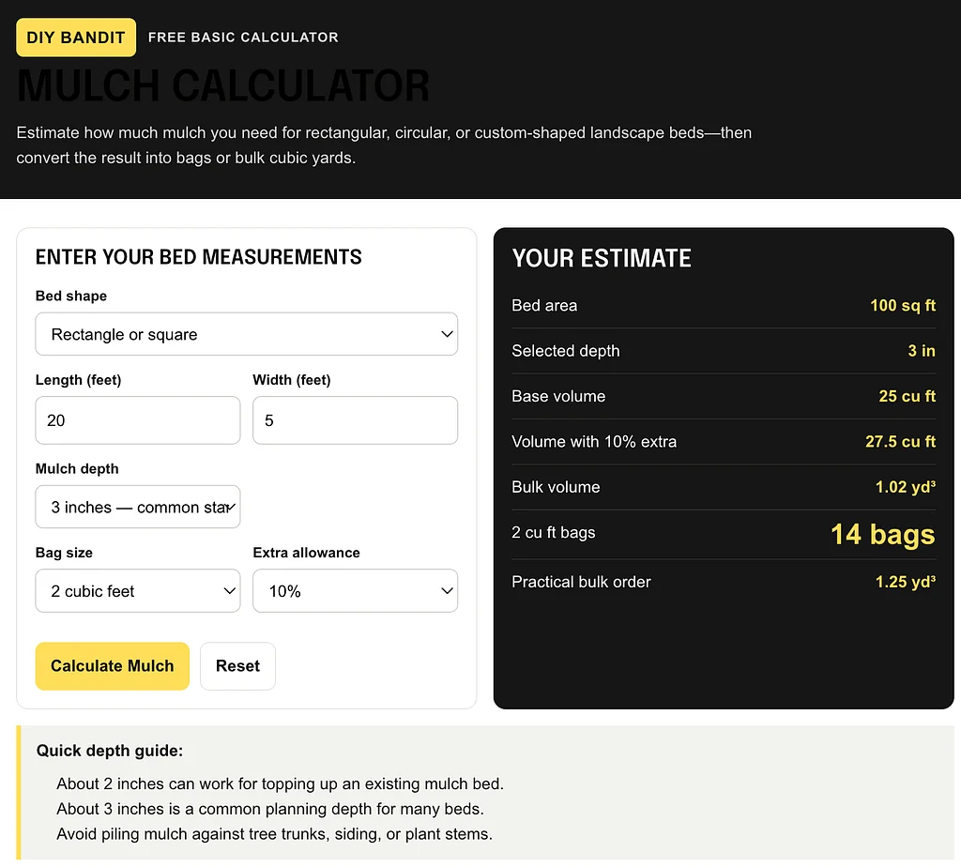Click the YOUR ESTIMATE heading
The image size is (961, 867).
click(x=602, y=259)
